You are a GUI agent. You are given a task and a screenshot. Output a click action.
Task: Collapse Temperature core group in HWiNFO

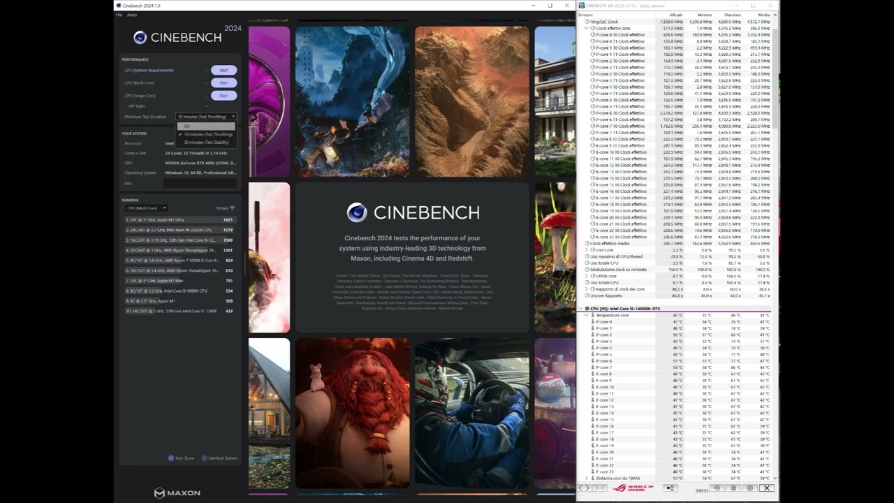[587, 315]
